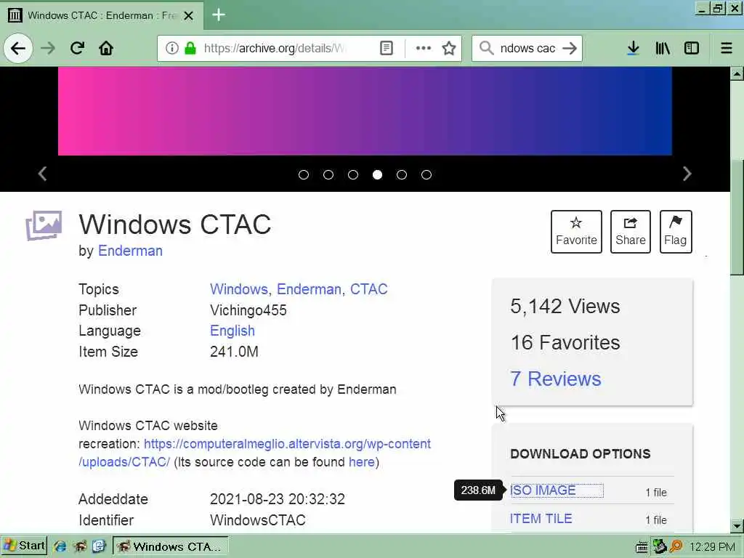The image size is (744, 558).
Task: Click the 5,142 Views text
Action: [x=565, y=306]
